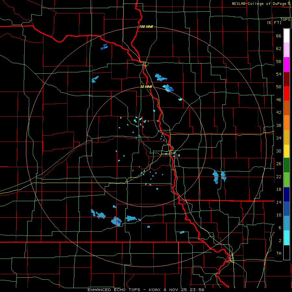
Task: Click the bright red 50 kft swatch
Action: click(286, 93)
